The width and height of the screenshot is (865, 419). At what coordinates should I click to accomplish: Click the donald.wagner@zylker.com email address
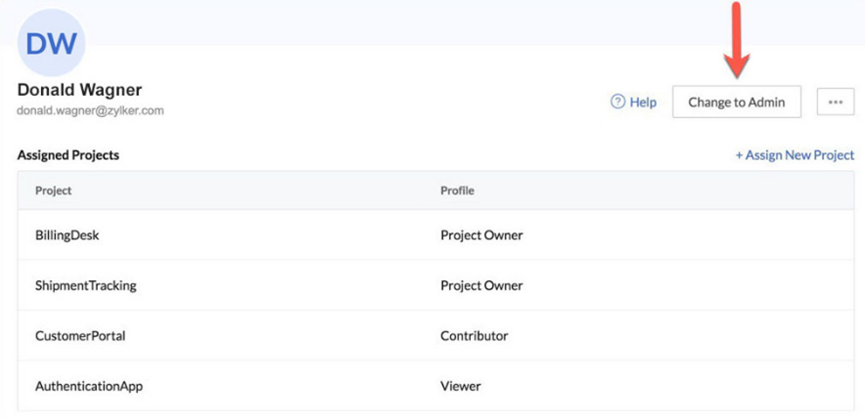click(90, 111)
